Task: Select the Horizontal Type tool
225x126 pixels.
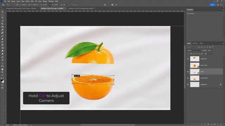Action: (2, 60)
